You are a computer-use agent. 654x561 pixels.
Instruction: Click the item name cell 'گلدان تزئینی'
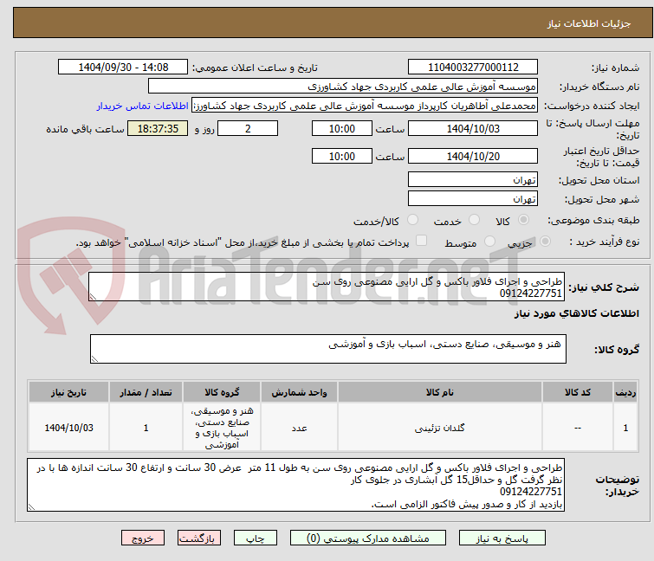[x=440, y=428]
